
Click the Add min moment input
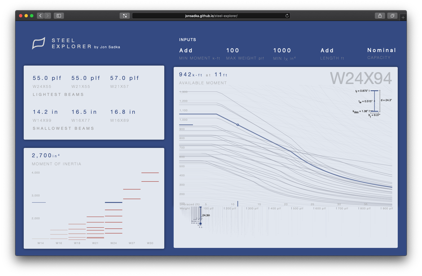186,50
